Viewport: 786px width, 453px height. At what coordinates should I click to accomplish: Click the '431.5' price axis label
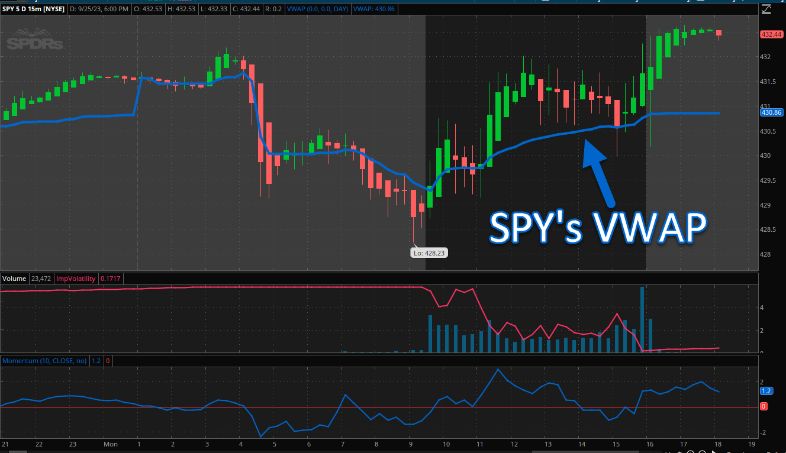pos(768,82)
